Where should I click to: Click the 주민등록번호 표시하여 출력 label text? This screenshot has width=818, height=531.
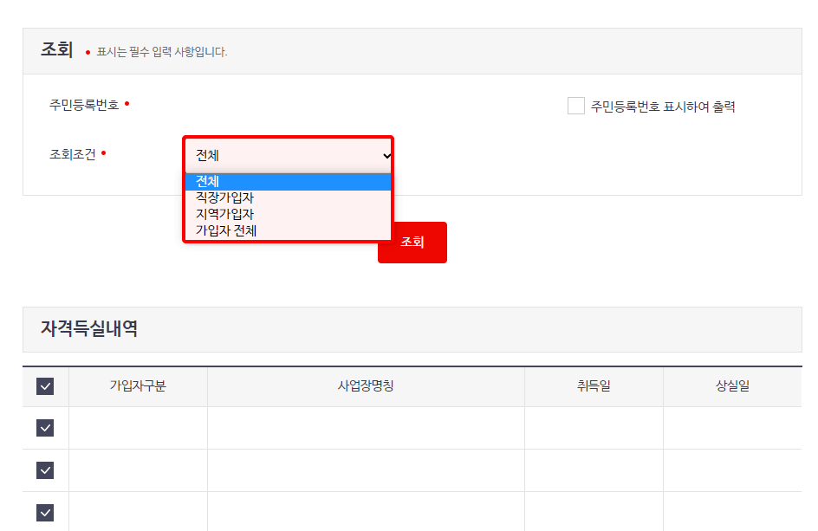pos(663,107)
